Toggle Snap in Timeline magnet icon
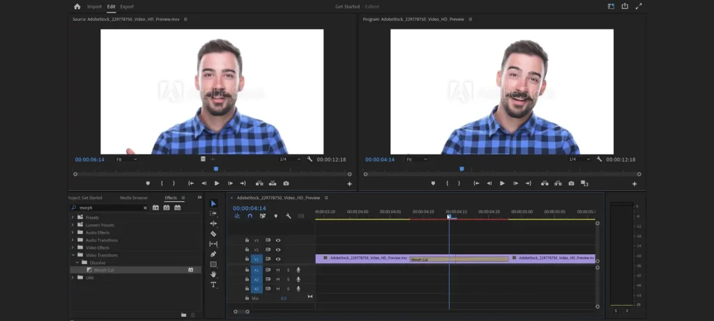This screenshot has height=321, width=714. (250, 216)
